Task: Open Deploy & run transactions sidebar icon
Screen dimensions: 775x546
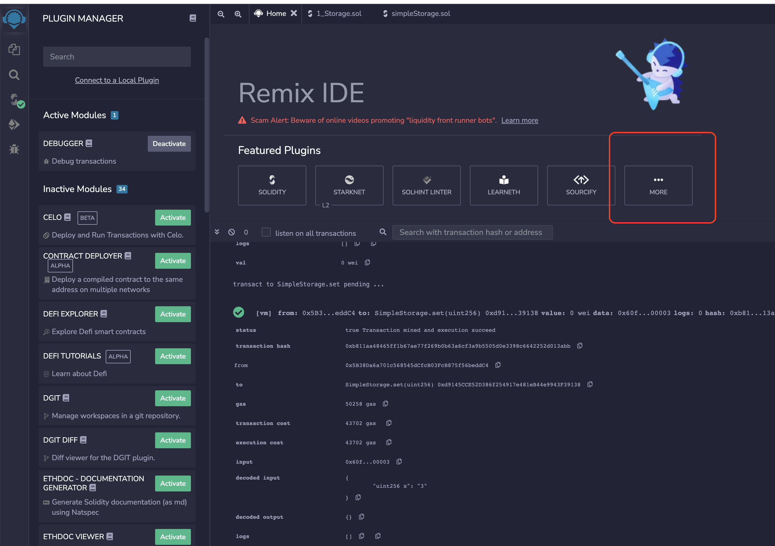Action: pyautogui.click(x=14, y=124)
